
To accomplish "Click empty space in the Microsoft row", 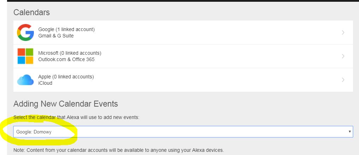I will pos(212,56).
